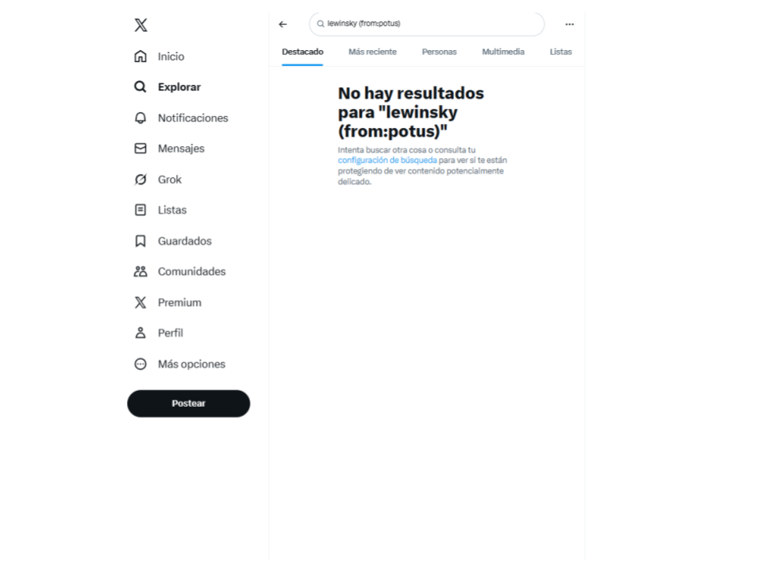The height and width of the screenshot is (572, 762).
Task: Focus the lewinsky search input field
Action: click(427, 24)
